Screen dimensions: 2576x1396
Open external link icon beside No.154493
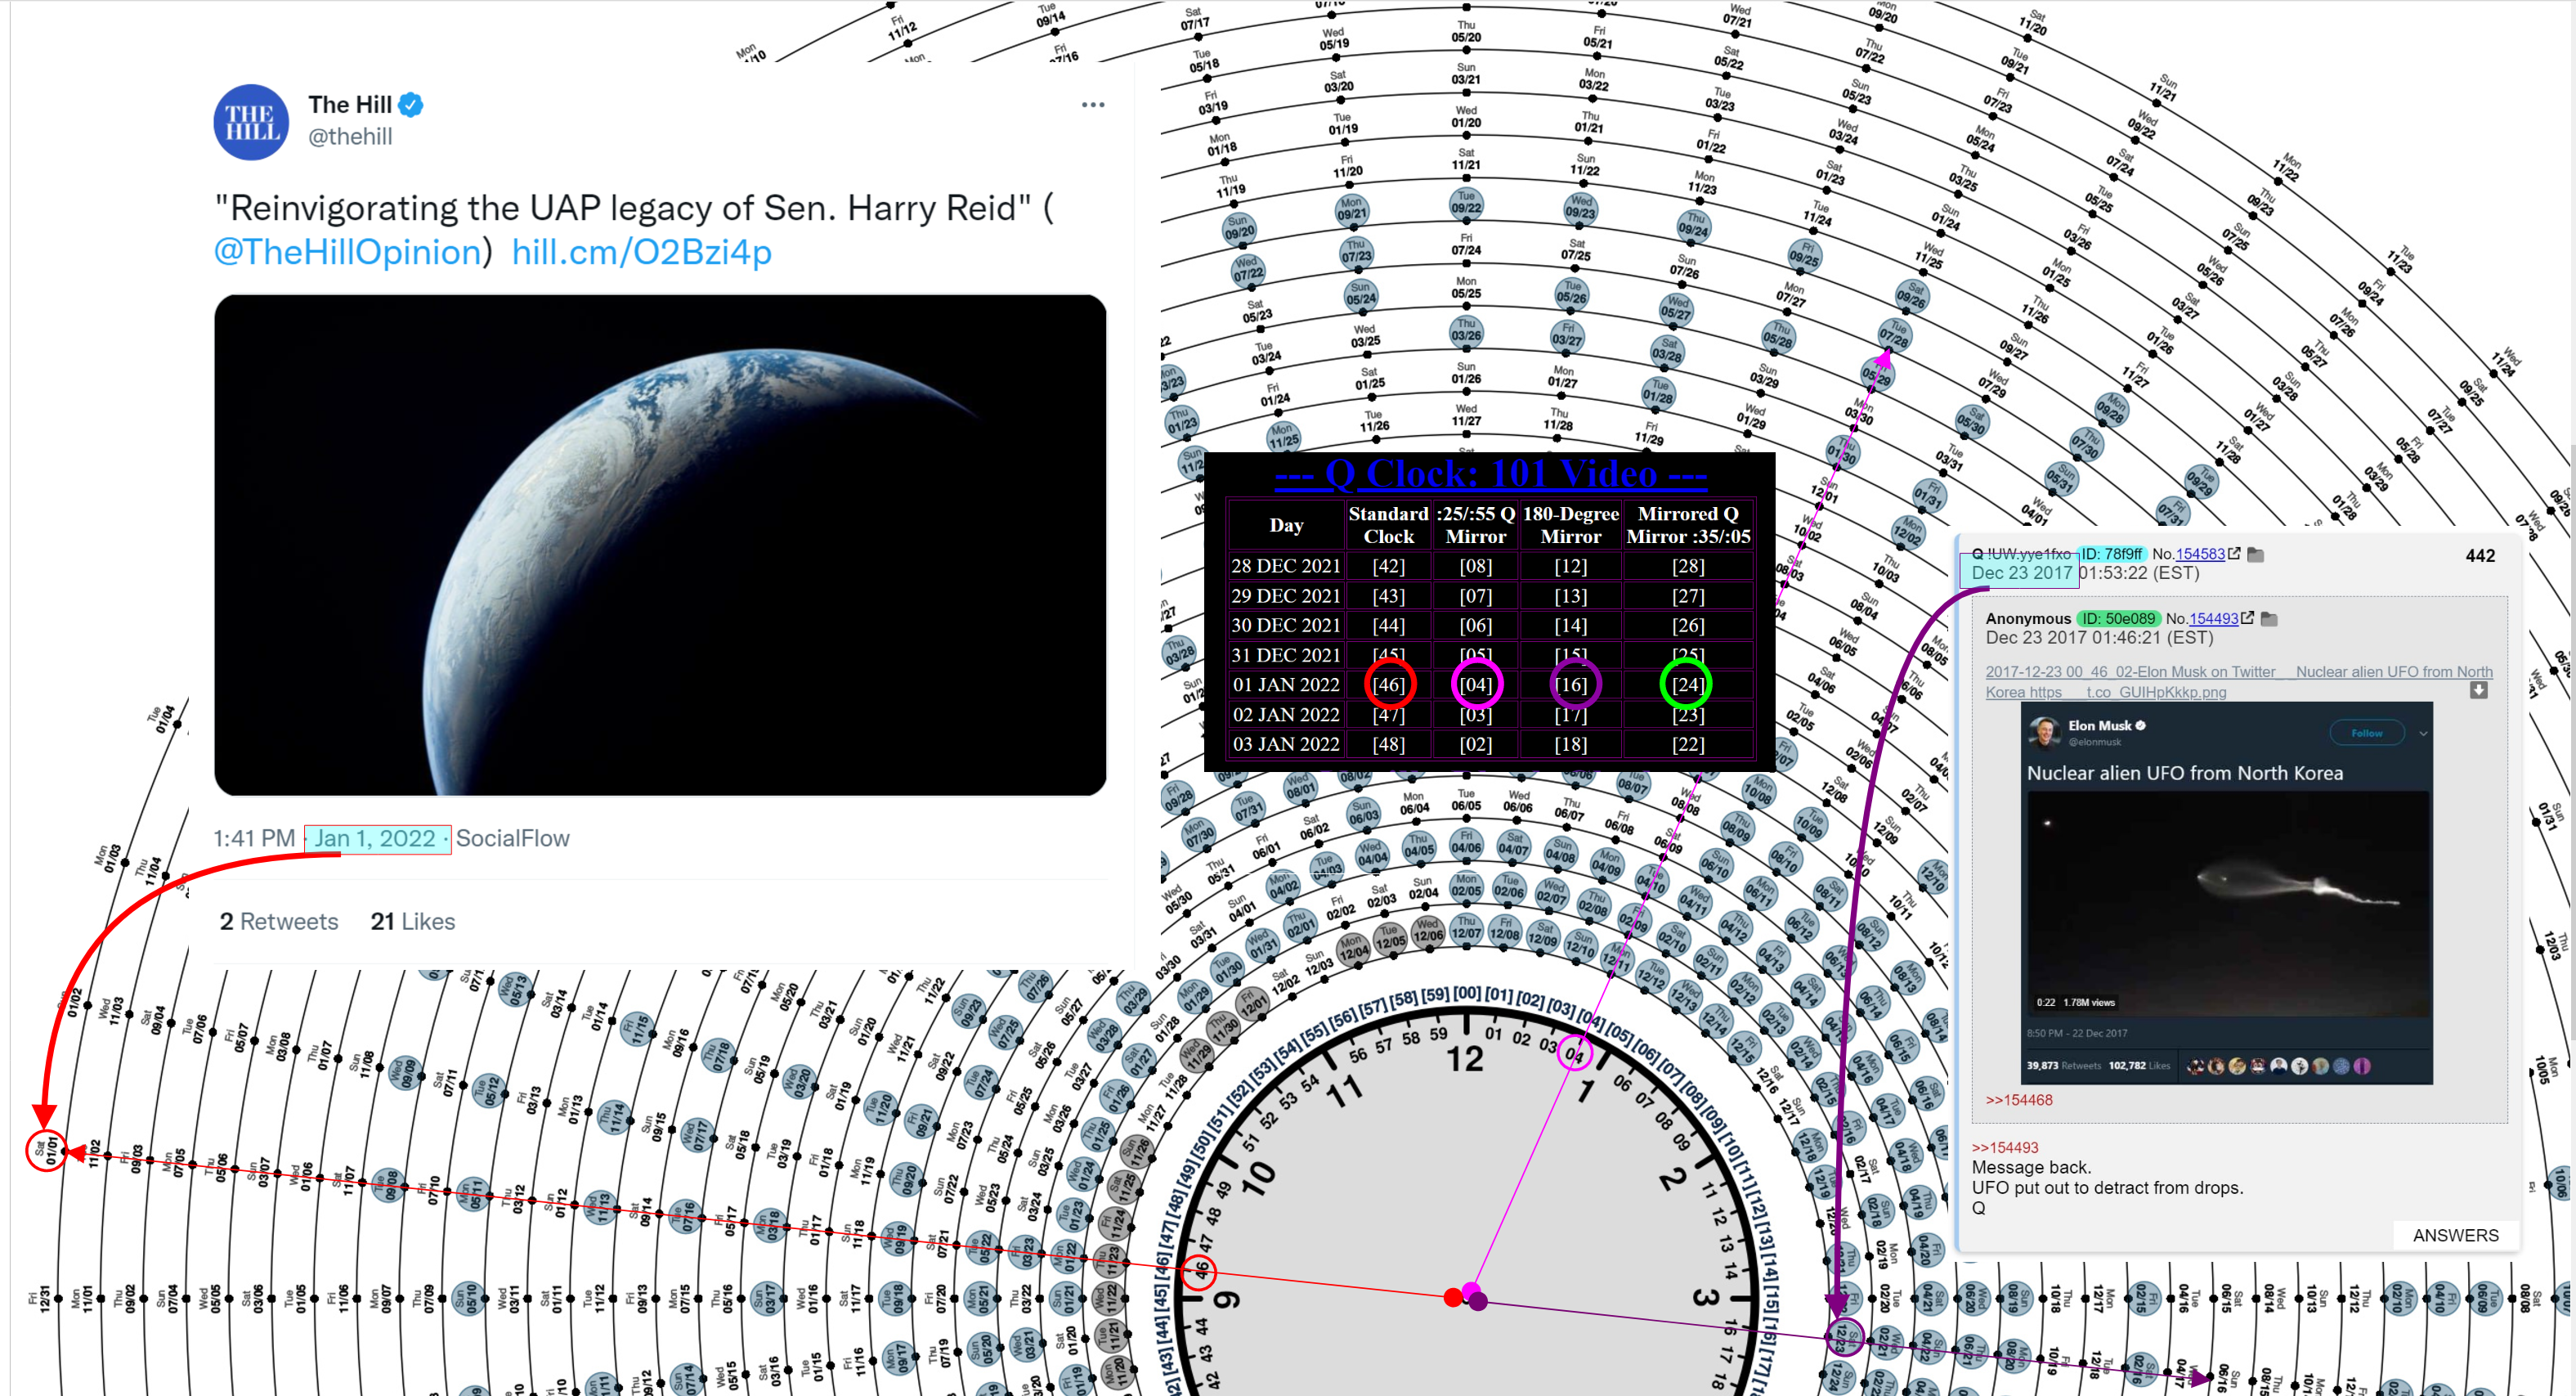[x=2248, y=618]
